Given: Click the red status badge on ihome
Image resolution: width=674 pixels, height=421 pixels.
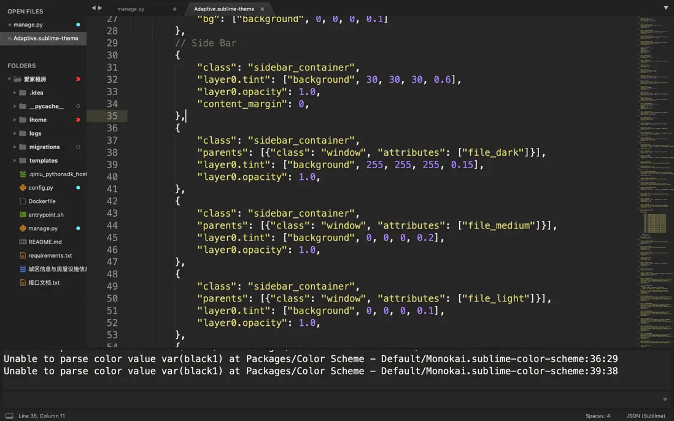Looking at the screenshot, I should [x=78, y=120].
